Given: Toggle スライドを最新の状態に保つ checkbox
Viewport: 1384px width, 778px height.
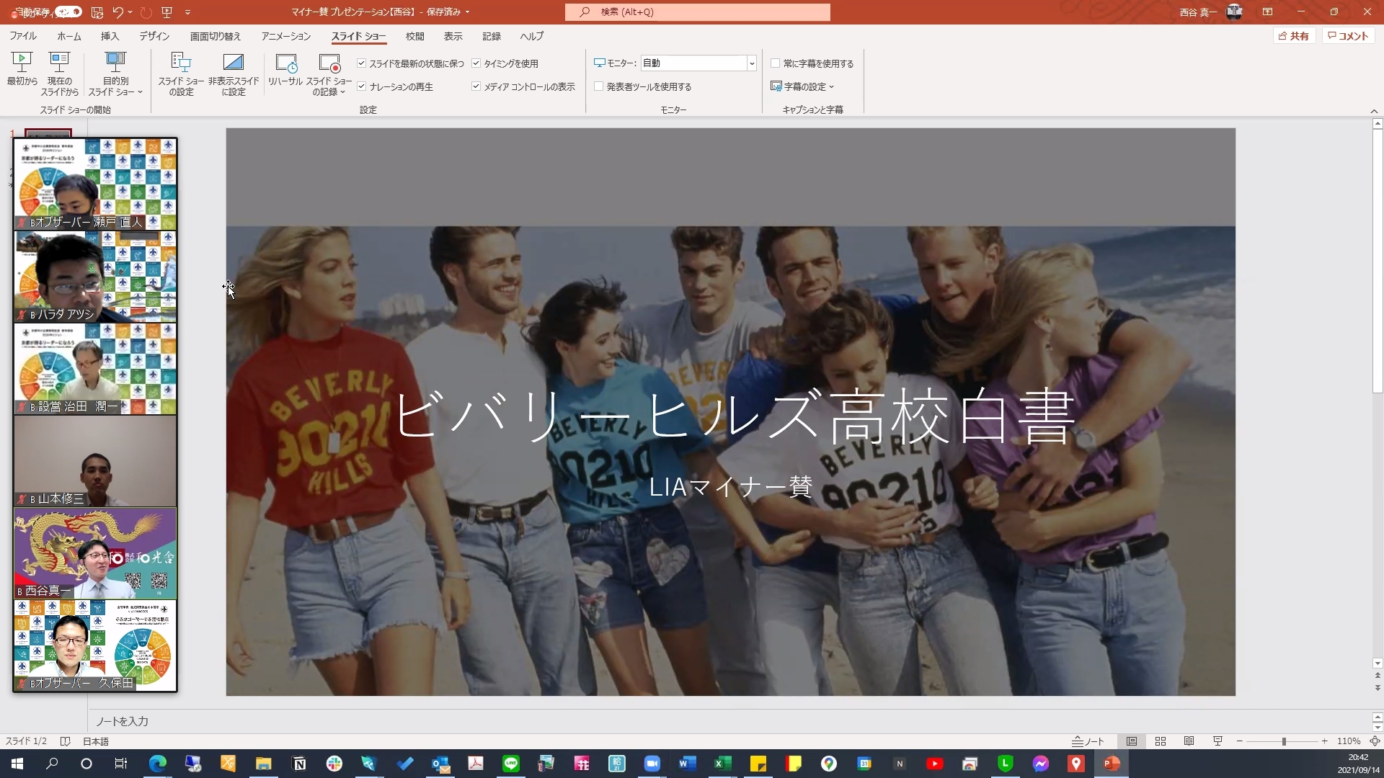Looking at the screenshot, I should click(x=362, y=63).
